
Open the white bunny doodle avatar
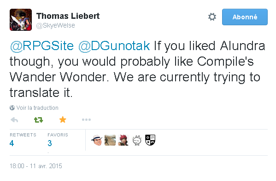click(x=137, y=140)
